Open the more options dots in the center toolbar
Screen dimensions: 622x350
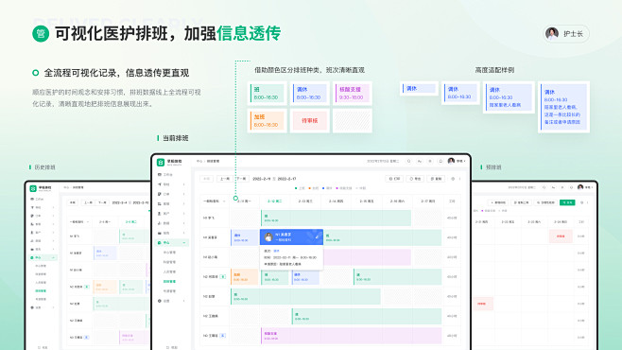(x=459, y=179)
